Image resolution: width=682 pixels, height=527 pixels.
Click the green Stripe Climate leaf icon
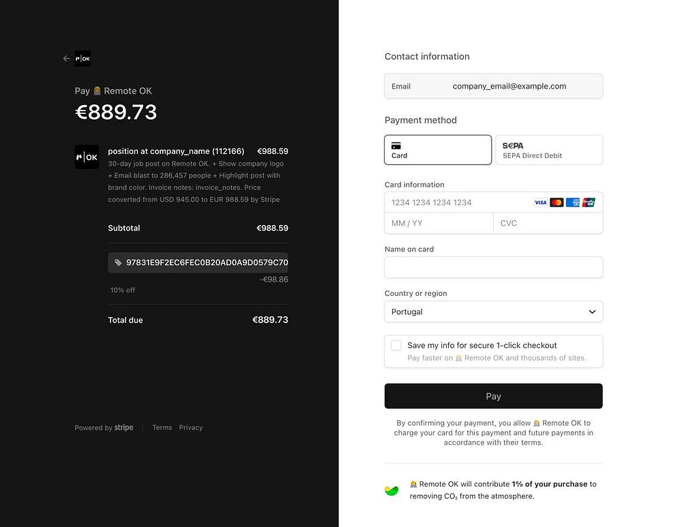[x=391, y=490]
